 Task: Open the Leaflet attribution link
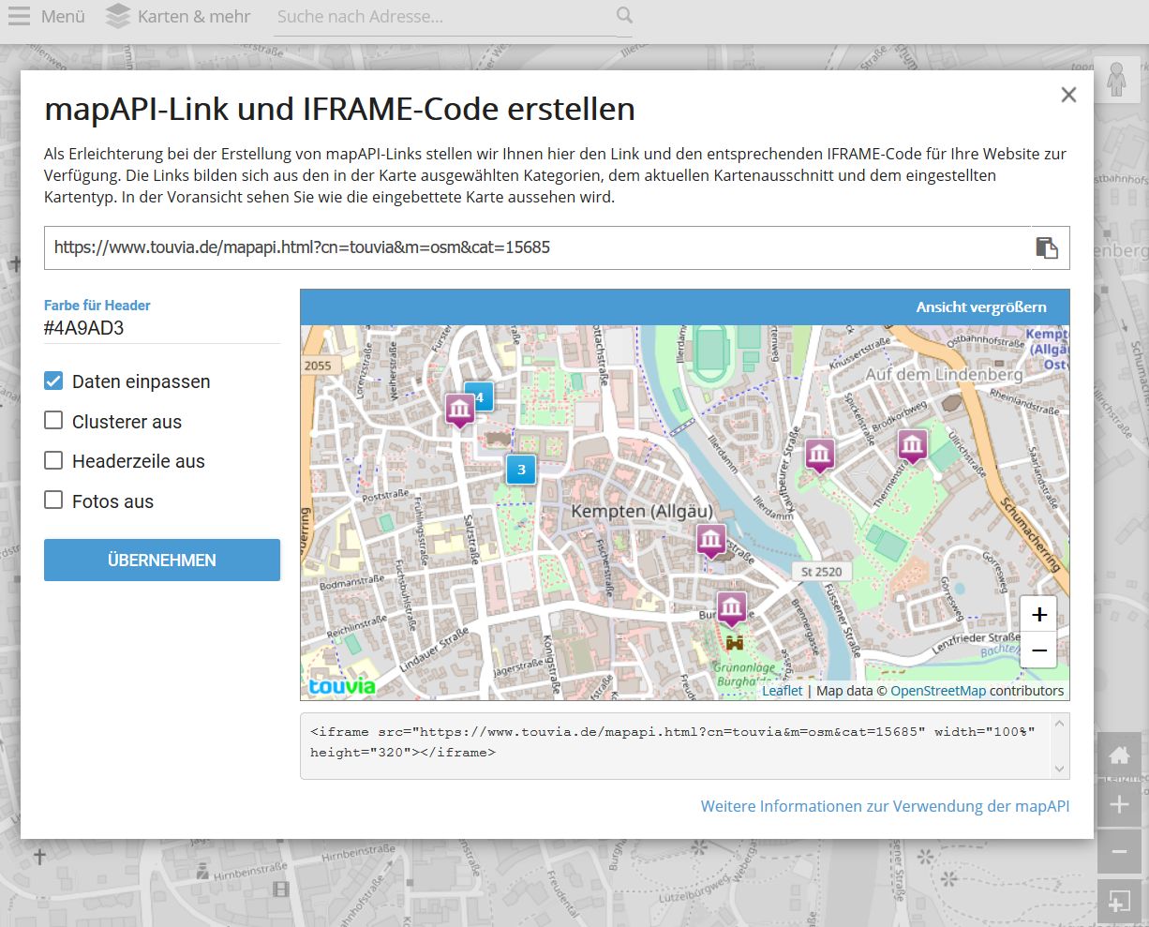[783, 691]
